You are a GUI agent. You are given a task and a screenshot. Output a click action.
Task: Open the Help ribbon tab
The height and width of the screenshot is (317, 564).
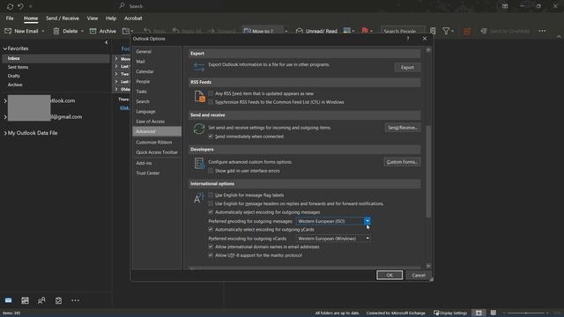point(111,18)
